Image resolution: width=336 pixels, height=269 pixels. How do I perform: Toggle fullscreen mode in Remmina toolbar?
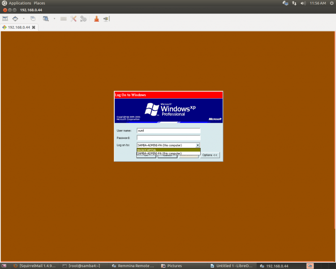(15, 19)
